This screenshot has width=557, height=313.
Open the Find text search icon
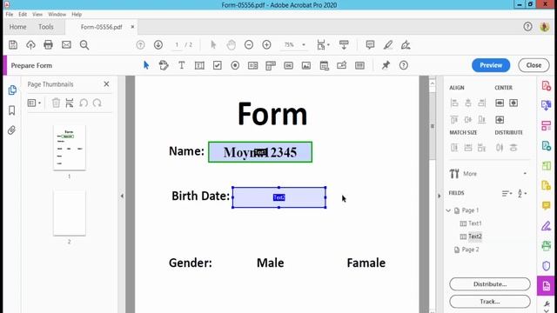[84, 44]
